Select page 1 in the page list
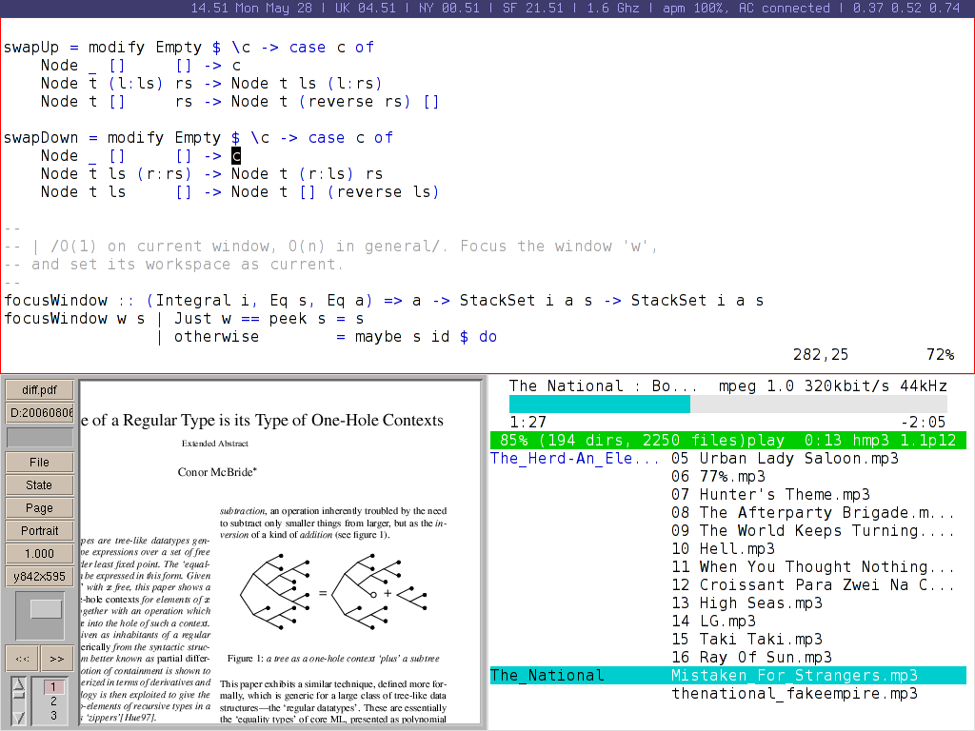The height and width of the screenshot is (731, 975). (53, 687)
